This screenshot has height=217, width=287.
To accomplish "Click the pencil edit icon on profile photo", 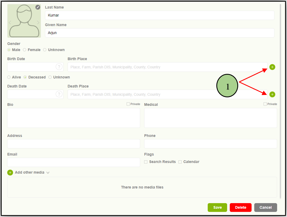I will [x=38, y=7].
